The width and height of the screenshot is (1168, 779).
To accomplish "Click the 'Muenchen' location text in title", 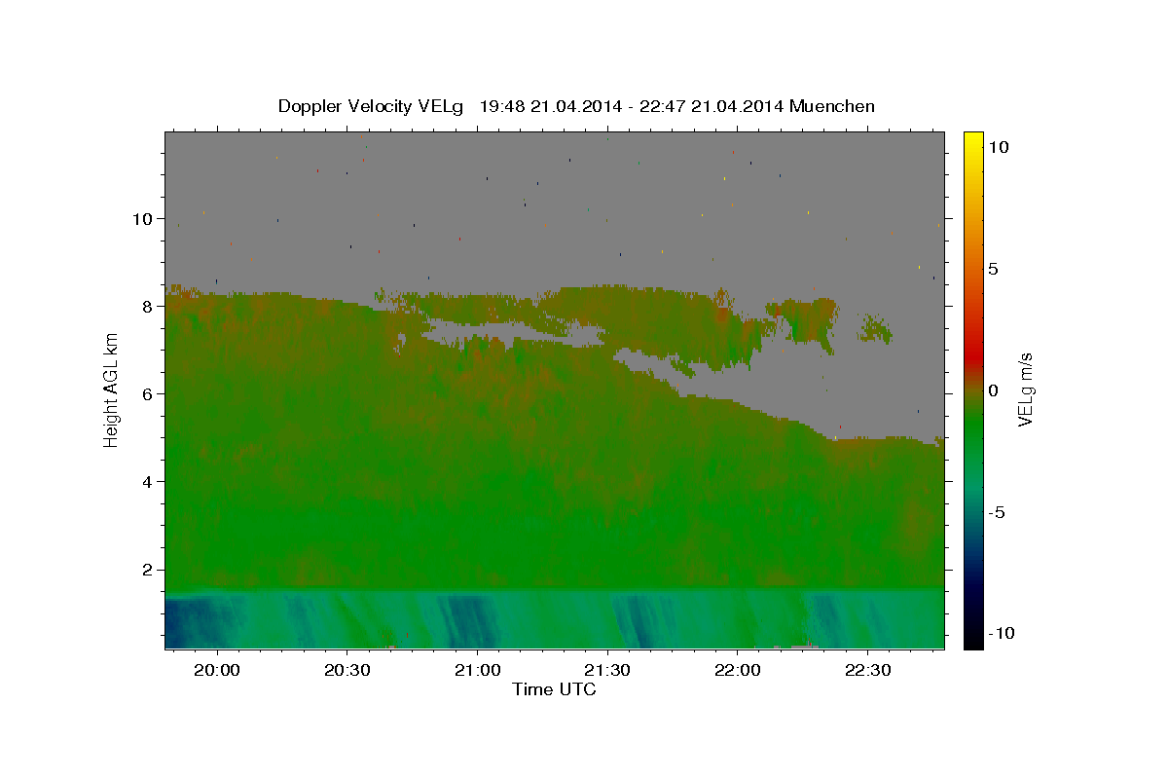I will coord(832,106).
